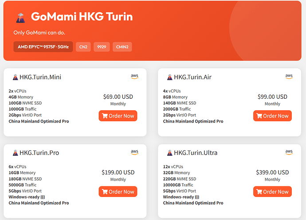This screenshot has width=306, height=220.
Task: Click 'Monthly' under the $399.00 USD price
Action: [x=272, y=179]
